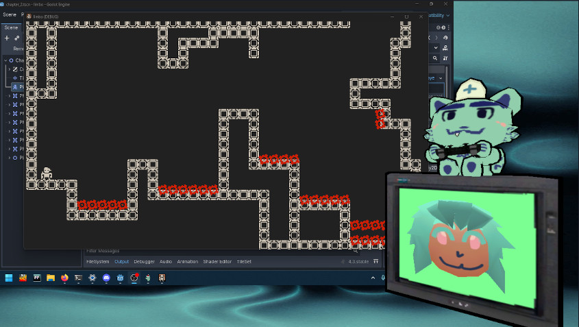The height and width of the screenshot is (327, 579).
Task: Click the dock right arrow icon at top
Action: coord(443,27)
